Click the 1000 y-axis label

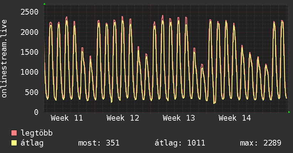coord(30,72)
